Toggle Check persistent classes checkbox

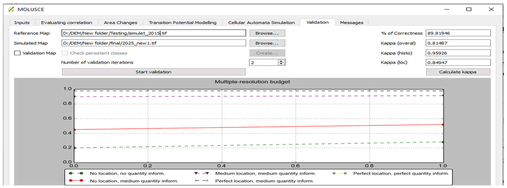(x=65, y=53)
